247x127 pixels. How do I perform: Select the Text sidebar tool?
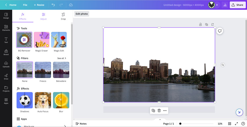[6, 40]
